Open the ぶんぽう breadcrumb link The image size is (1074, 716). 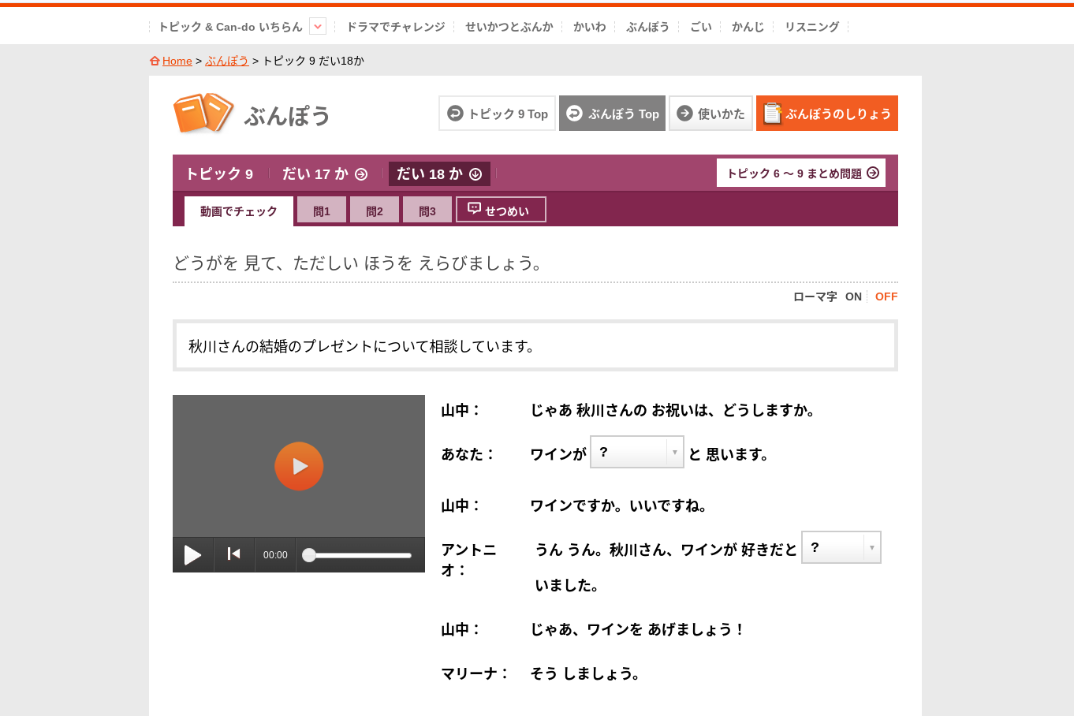point(227,61)
